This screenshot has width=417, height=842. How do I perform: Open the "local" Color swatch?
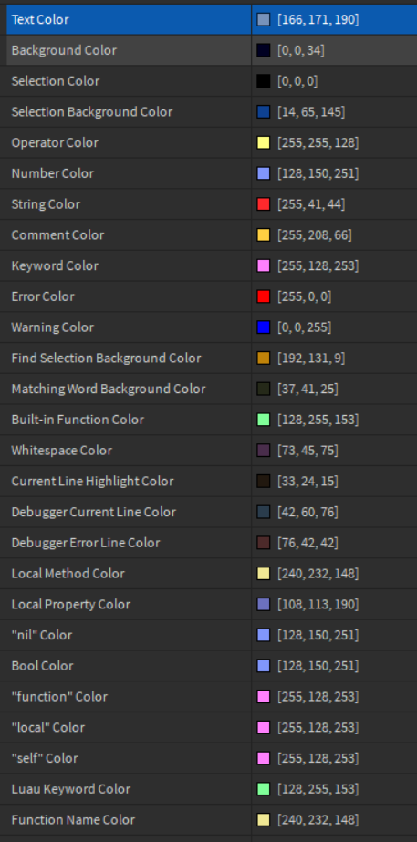coord(264,728)
